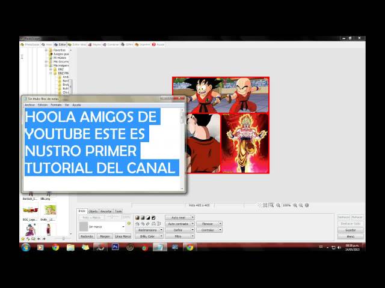Select the Tools tab
Image resolution: width=385 pixels, height=288 pixels.
pos(118,211)
